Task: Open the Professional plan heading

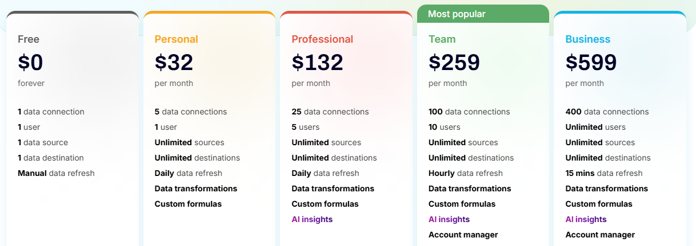Action: click(x=322, y=39)
